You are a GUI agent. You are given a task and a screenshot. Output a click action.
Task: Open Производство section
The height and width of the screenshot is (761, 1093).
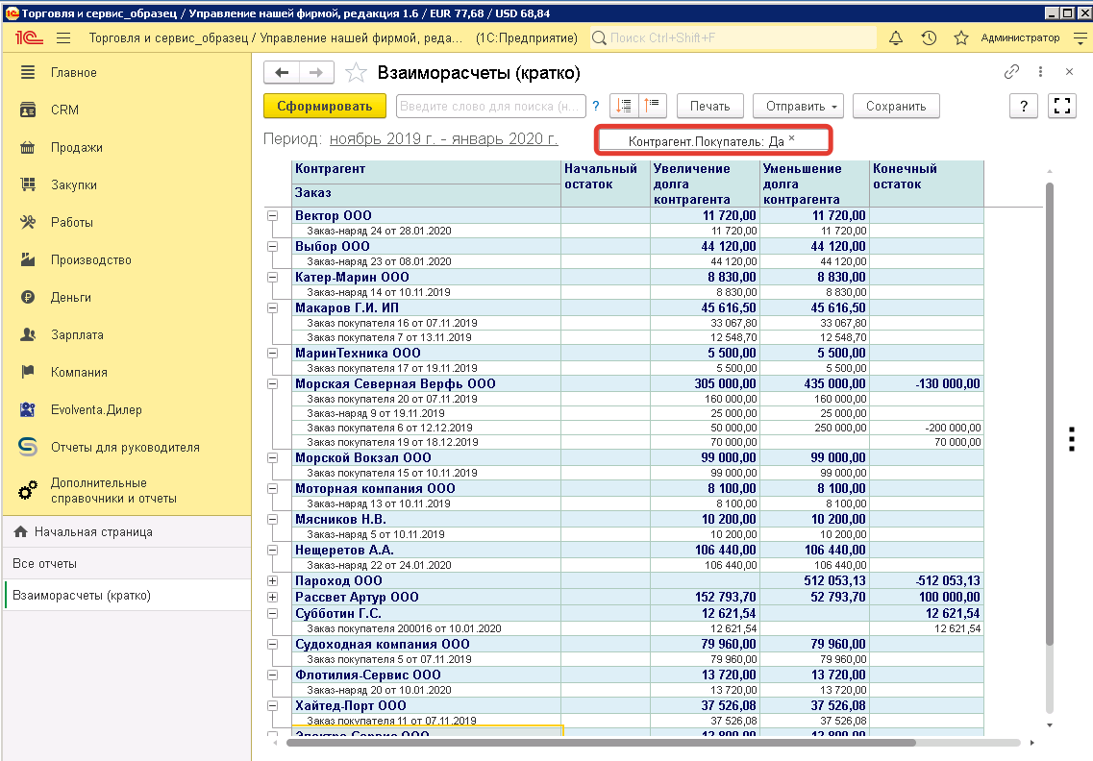[90, 260]
